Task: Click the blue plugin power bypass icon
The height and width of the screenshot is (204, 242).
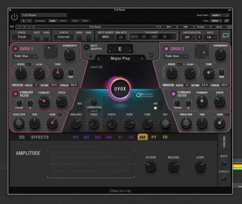Action: (15, 17)
